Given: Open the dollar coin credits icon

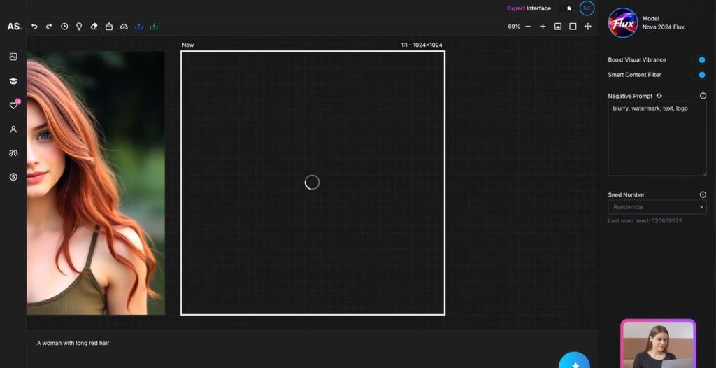Looking at the screenshot, I should pos(13,177).
